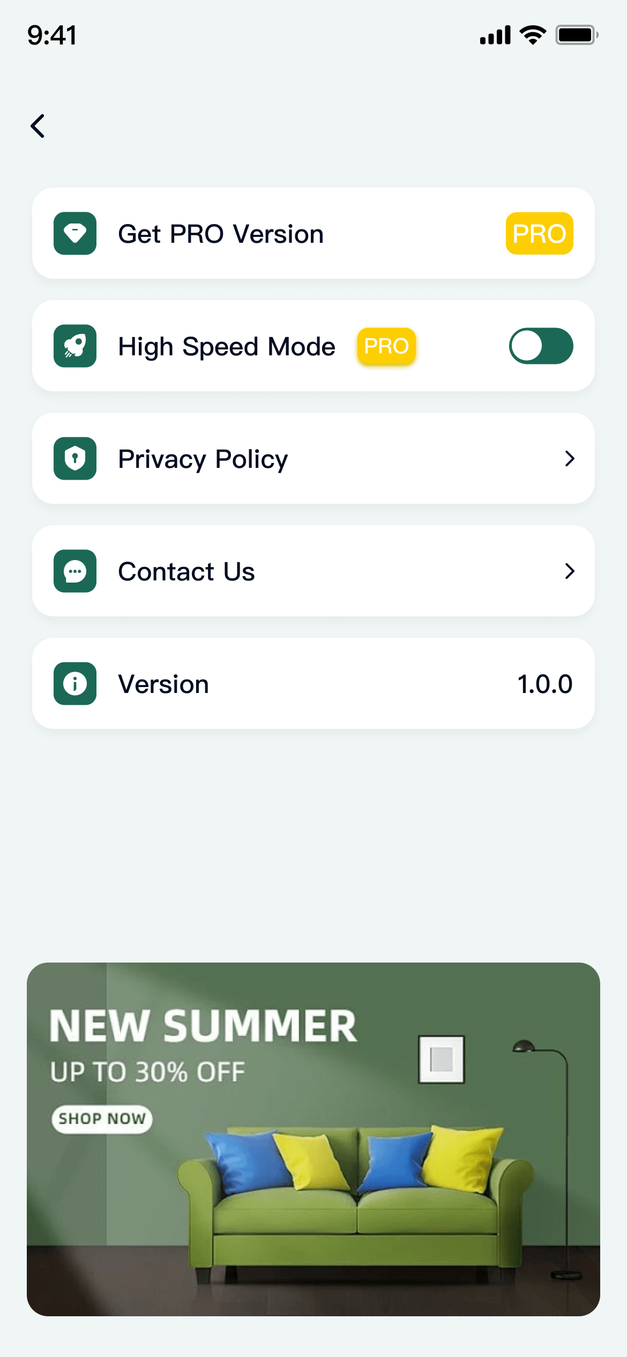This screenshot has height=1357, width=627.
Task: Click PRO badge beside High Speed Mode
Action: 386,346
